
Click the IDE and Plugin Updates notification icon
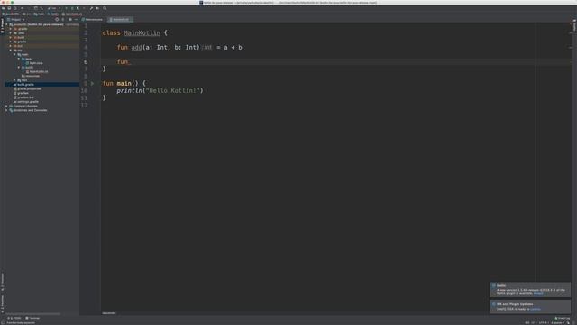click(494, 304)
